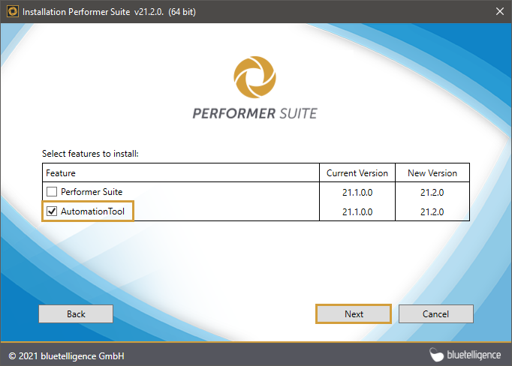This screenshot has height=366, width=512.
Task: Click the Current Version column header
Action: (x=357, y=173)
